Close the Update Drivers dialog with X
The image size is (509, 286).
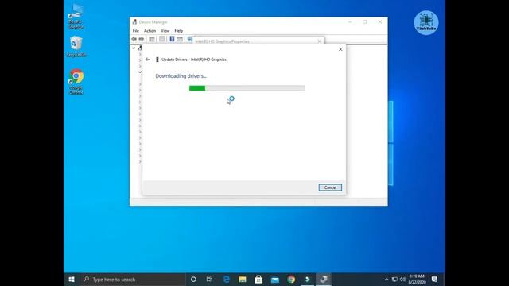pyautogui.click(x=340, y=49)
